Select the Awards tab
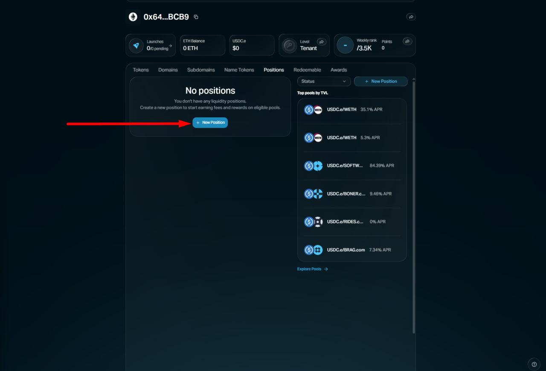 (339, 70)
